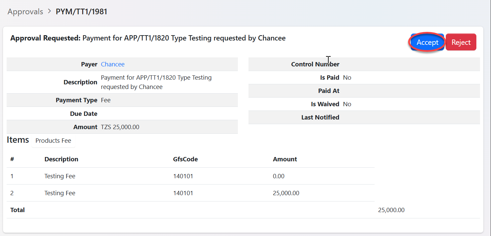Click the TZS 25,000.00 amount value
This screenshot has width=491, height=236.
click(120, 127)
